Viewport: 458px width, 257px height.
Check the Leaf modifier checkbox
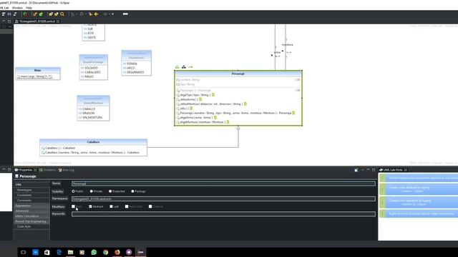pos(111,206)
